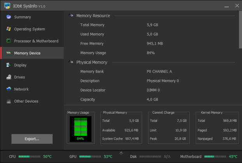Click the GPU temperature reading 53°C
This screenshot has width=242, height=163.
tap(108, 156)
